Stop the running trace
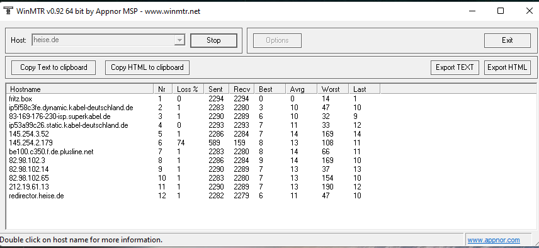The height and width of the screenshot is (248, 539). [213, 40]
